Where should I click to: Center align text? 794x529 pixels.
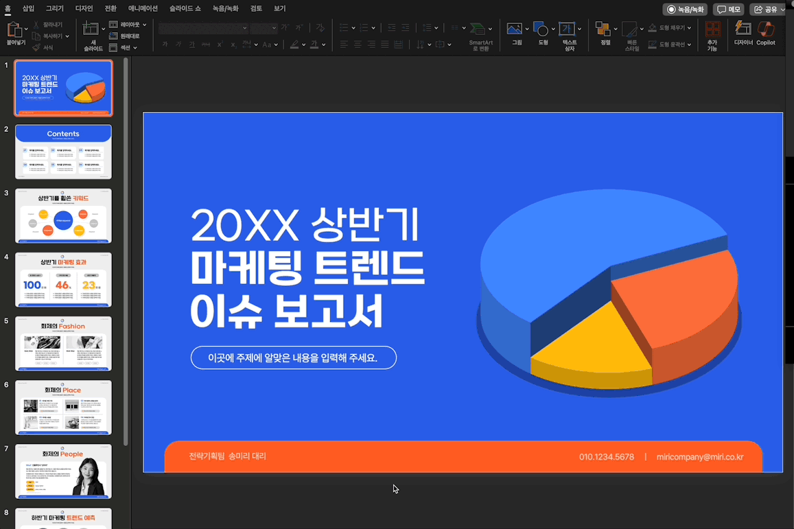[x=358, y=45]
